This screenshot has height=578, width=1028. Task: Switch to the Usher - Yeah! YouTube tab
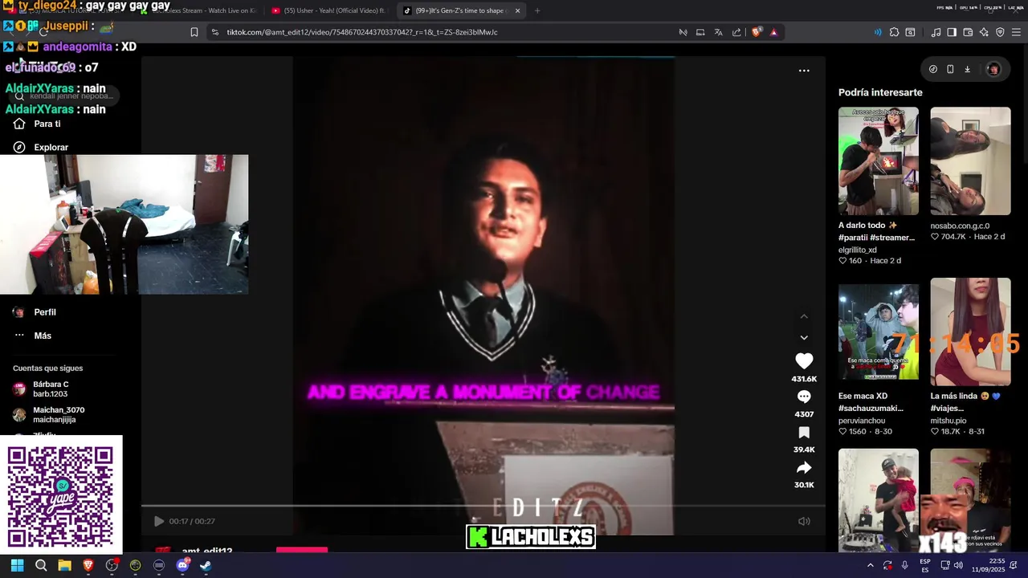329,10
